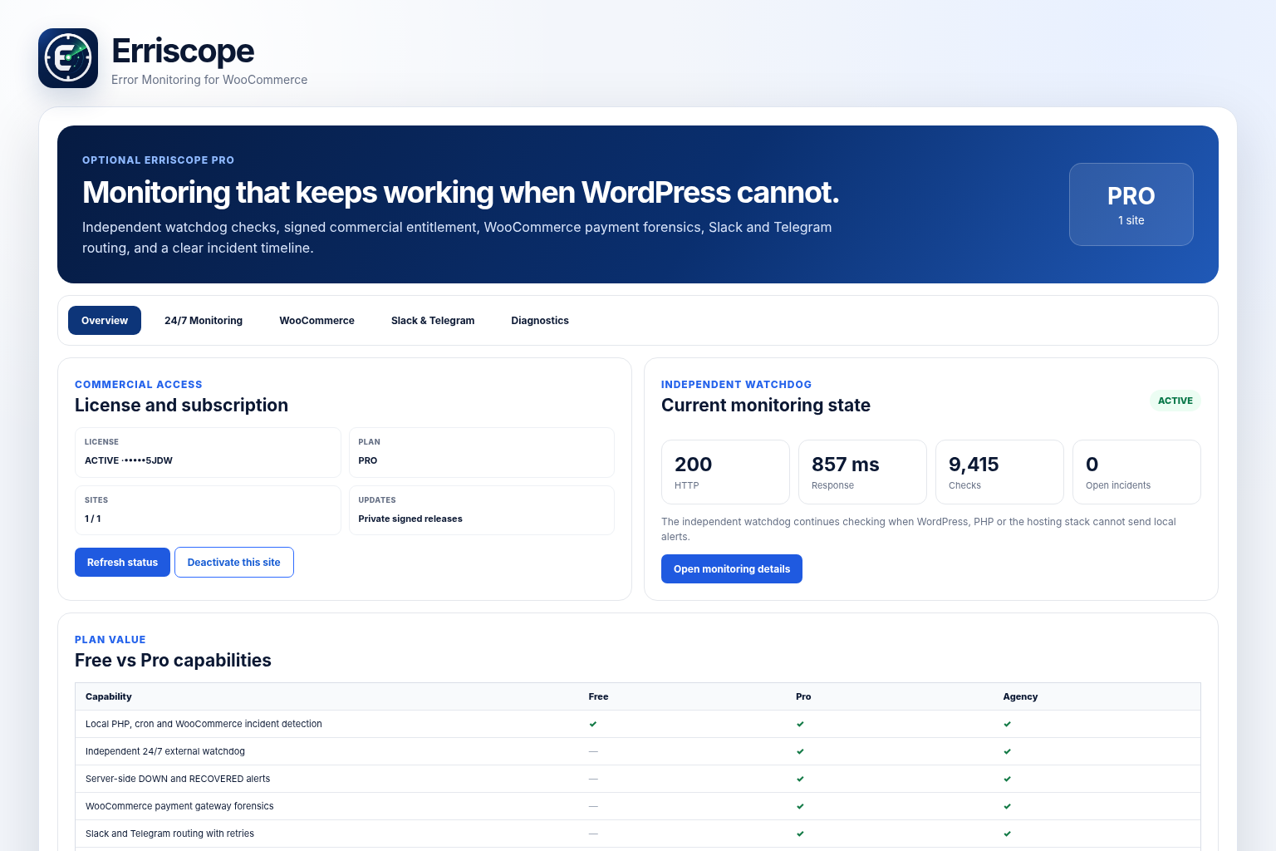Click the PRO 1 site plan badge

coord(1131,204)
